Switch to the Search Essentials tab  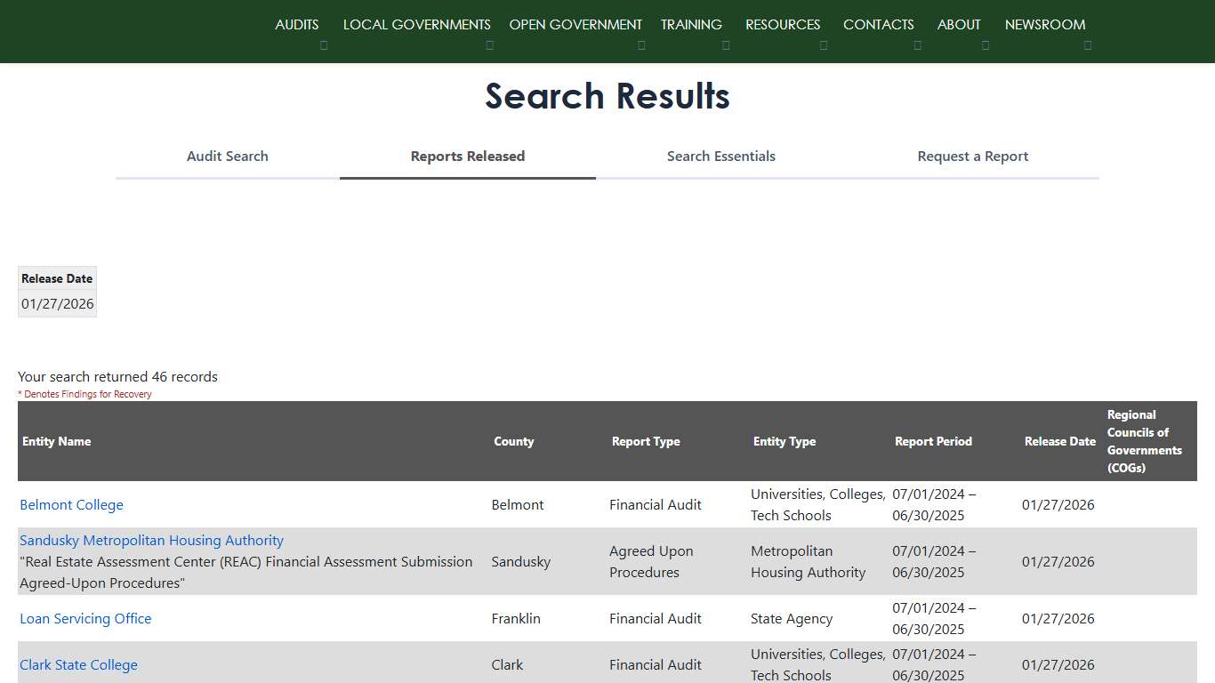point(721,156)
